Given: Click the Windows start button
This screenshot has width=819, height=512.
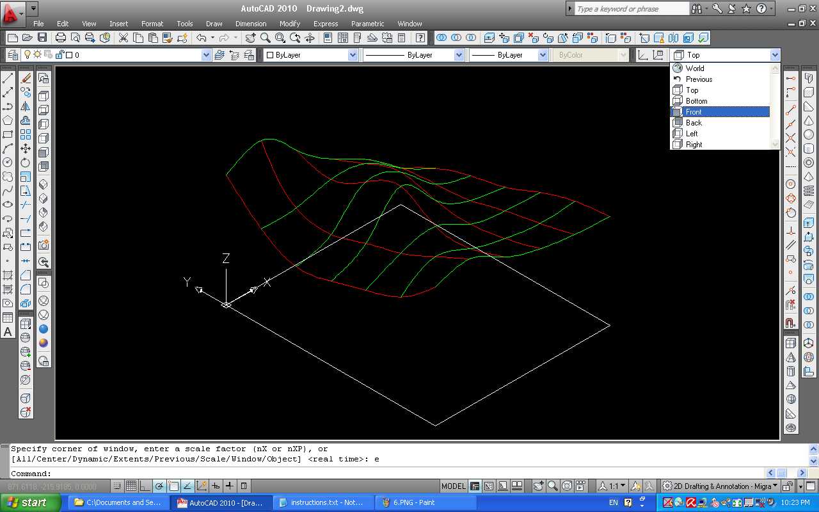Looking at the screenshot, I should [x=31, y=502].
